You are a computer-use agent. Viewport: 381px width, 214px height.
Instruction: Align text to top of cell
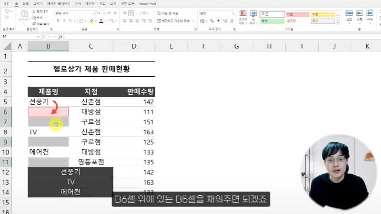(124, 13)
